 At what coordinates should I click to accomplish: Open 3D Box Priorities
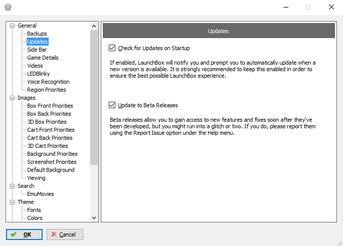tap(47, 122)
